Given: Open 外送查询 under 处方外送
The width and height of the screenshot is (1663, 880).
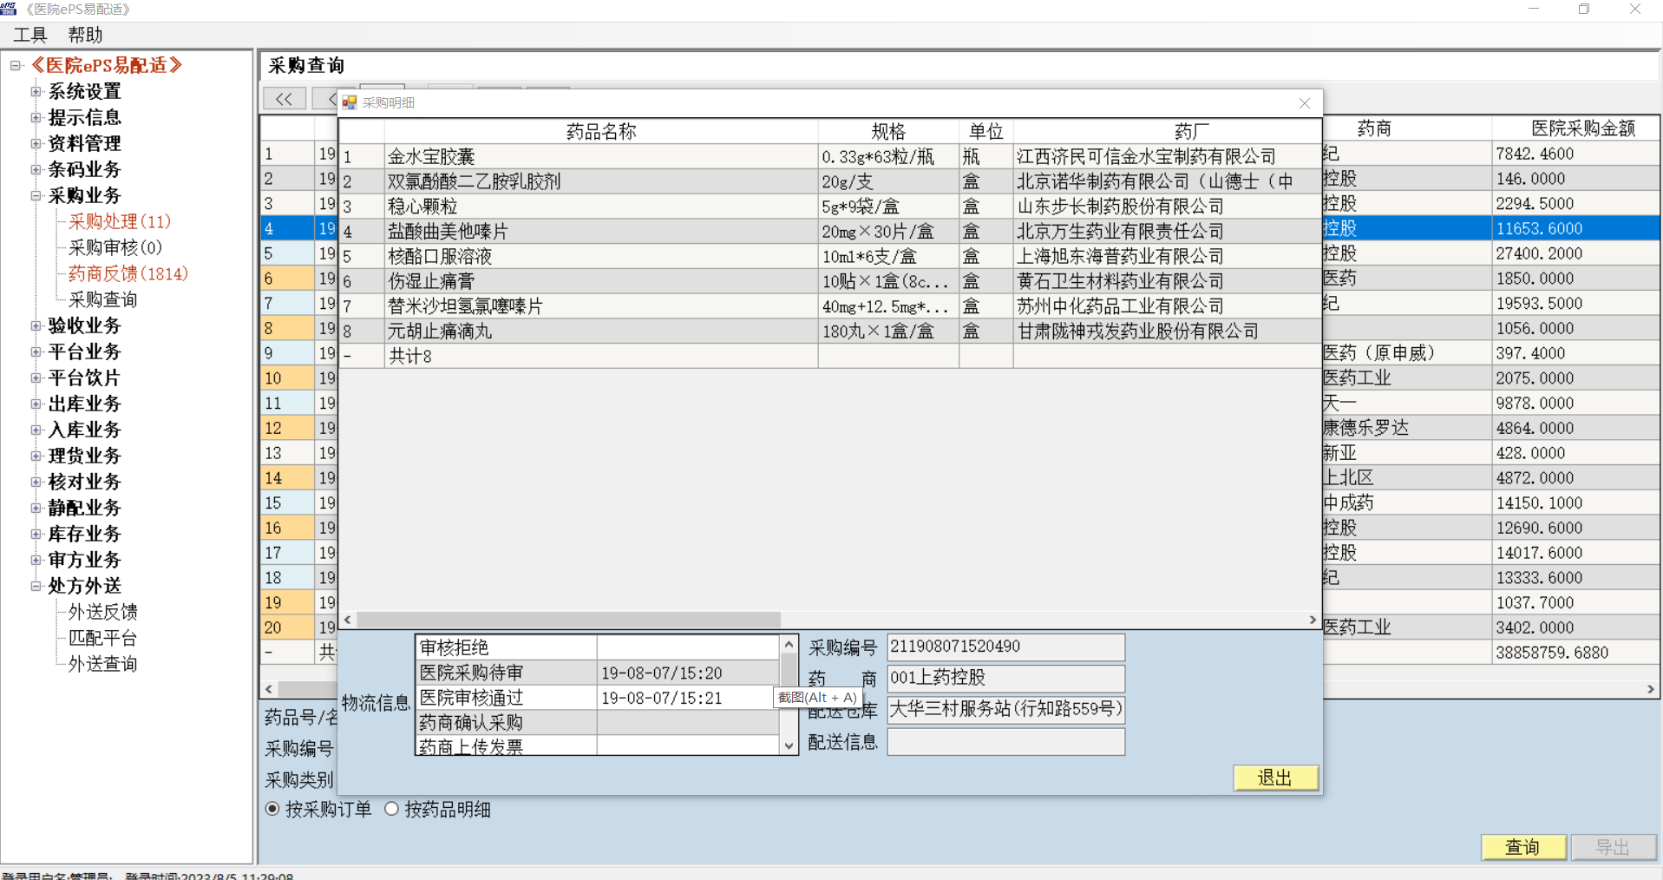Looking at the screenshot, I should (x=102, y=664).
